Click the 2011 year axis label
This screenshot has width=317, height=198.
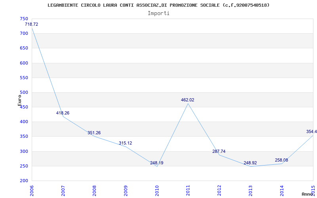(188, 190)
